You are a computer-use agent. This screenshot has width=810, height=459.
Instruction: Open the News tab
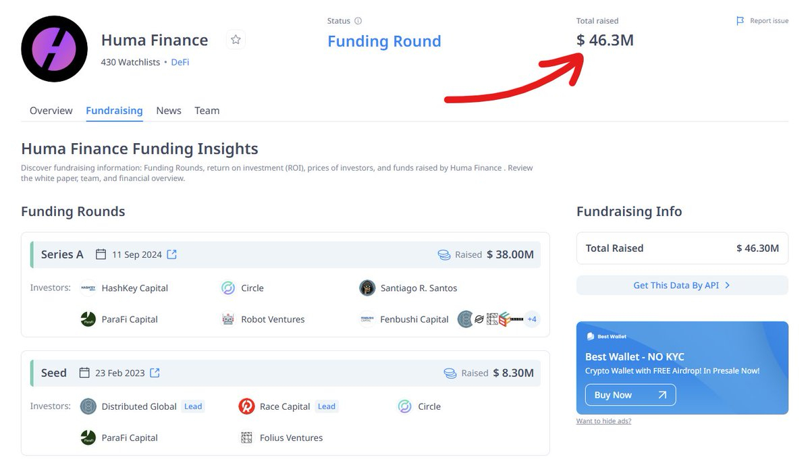pyautogui.click(x=169, y=111)
